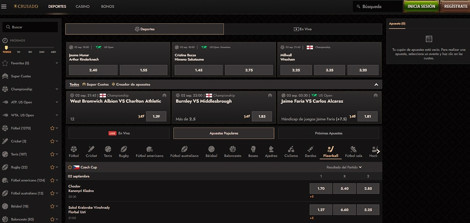The height and width of the screenshot is (223, 470).
Task: Switch to Apuestas Populares tab
Action: pyautogui.click(x=224, y=133)
